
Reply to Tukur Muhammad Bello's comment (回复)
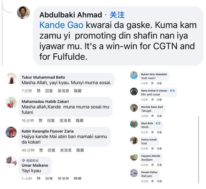pos(49,91)
